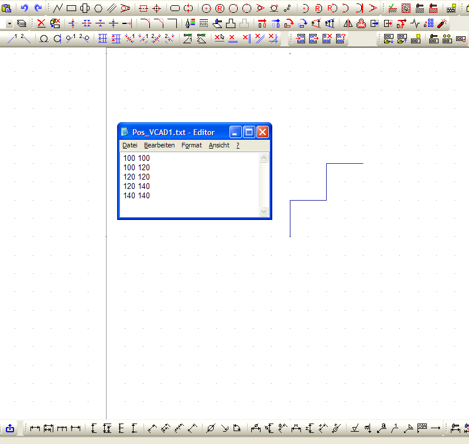This screenshot has width=469, height=444.
Task: Click the blue export share icon
Action: pos(10,428)
